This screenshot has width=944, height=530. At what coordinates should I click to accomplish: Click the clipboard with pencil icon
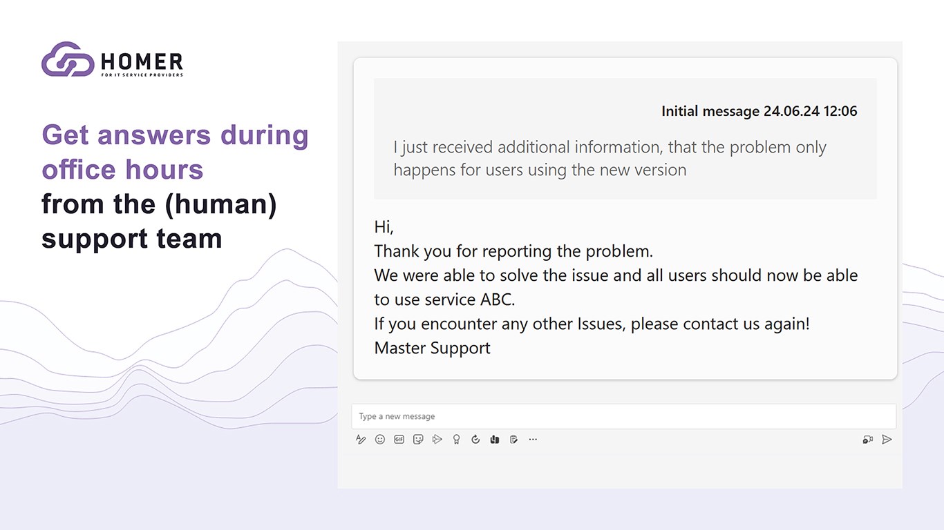tap(513, 439)
